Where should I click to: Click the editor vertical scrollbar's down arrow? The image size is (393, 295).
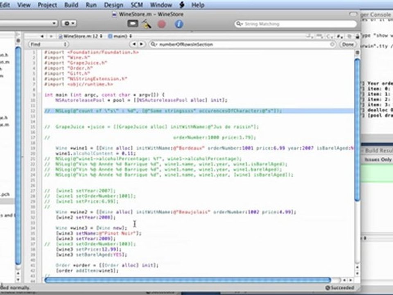coord(357,273)
